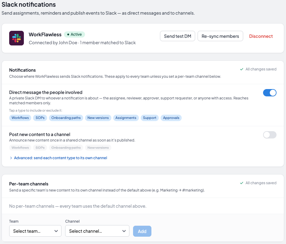Click the Add per-team channel button
The image size is (286, 244).
(x=142, y=231)
